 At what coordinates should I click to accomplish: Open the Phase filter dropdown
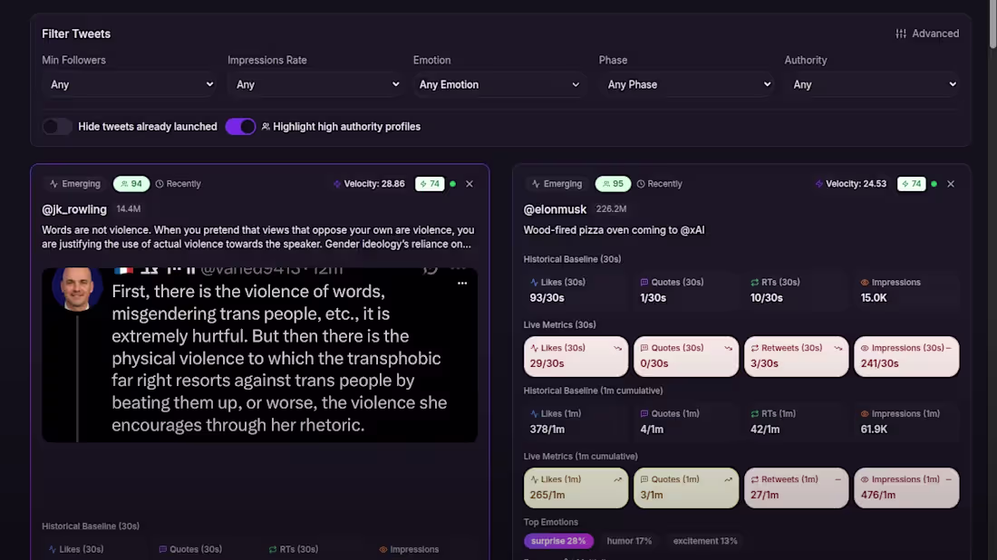click(x=685, y=84)
